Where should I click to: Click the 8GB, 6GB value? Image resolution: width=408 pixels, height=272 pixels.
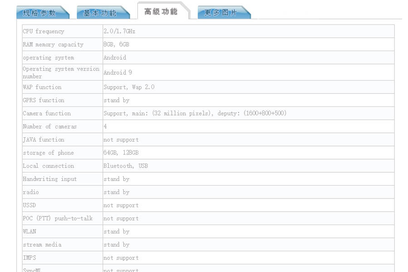tap(116, 44)
